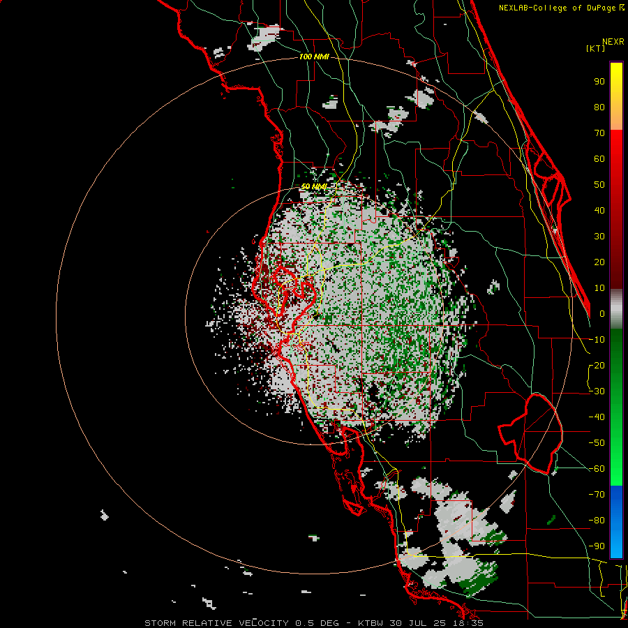Click the positive 20 scale value

pyautogui.click(x=599, y=262)
